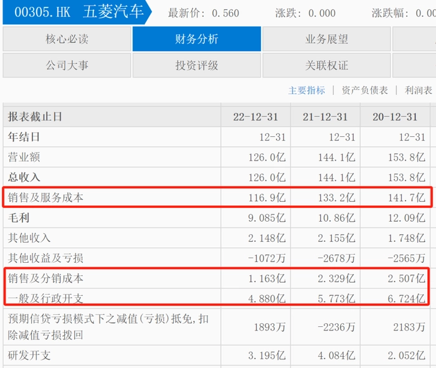
Task: Select the 21-12-31 column header
Action: pyautogui.click(x=325, y=117)
